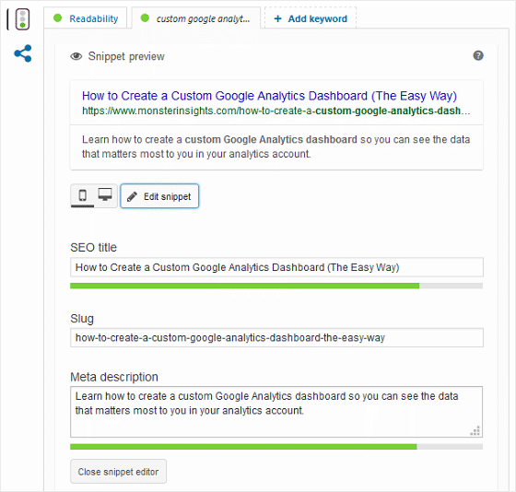Click into the SEO title field

[276, 267]
